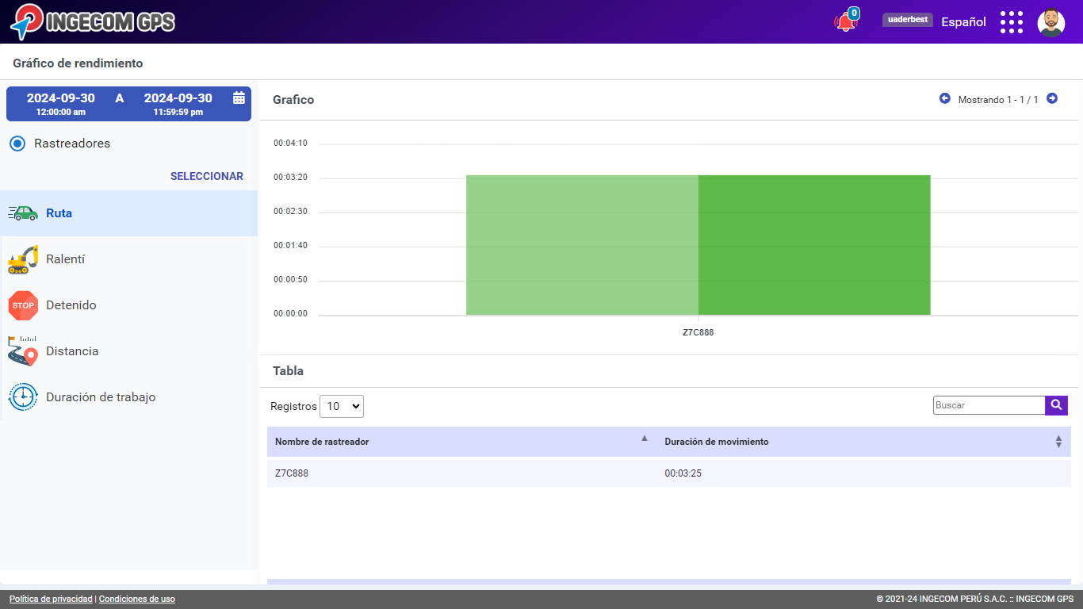Open the Distancia report
This screenshot has height=609, width=1083.
[x=72, y=351]
